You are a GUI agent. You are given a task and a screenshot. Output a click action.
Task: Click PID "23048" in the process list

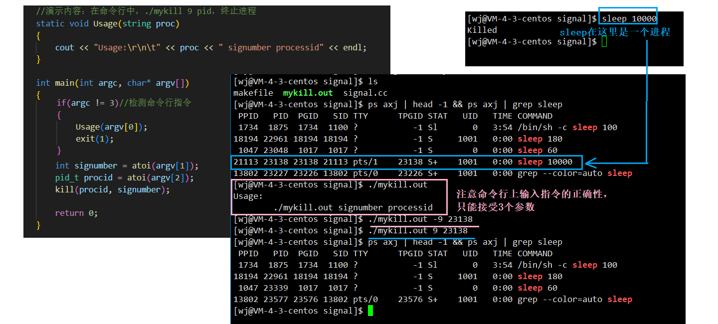[x=276, y=150]
